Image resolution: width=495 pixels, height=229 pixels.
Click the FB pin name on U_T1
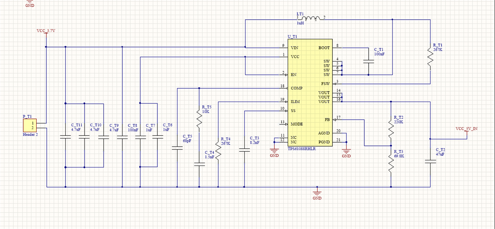327,120
